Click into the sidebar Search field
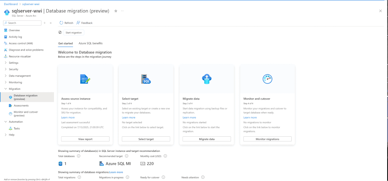Viewport: 388px width, 181px height. [22, 23]
